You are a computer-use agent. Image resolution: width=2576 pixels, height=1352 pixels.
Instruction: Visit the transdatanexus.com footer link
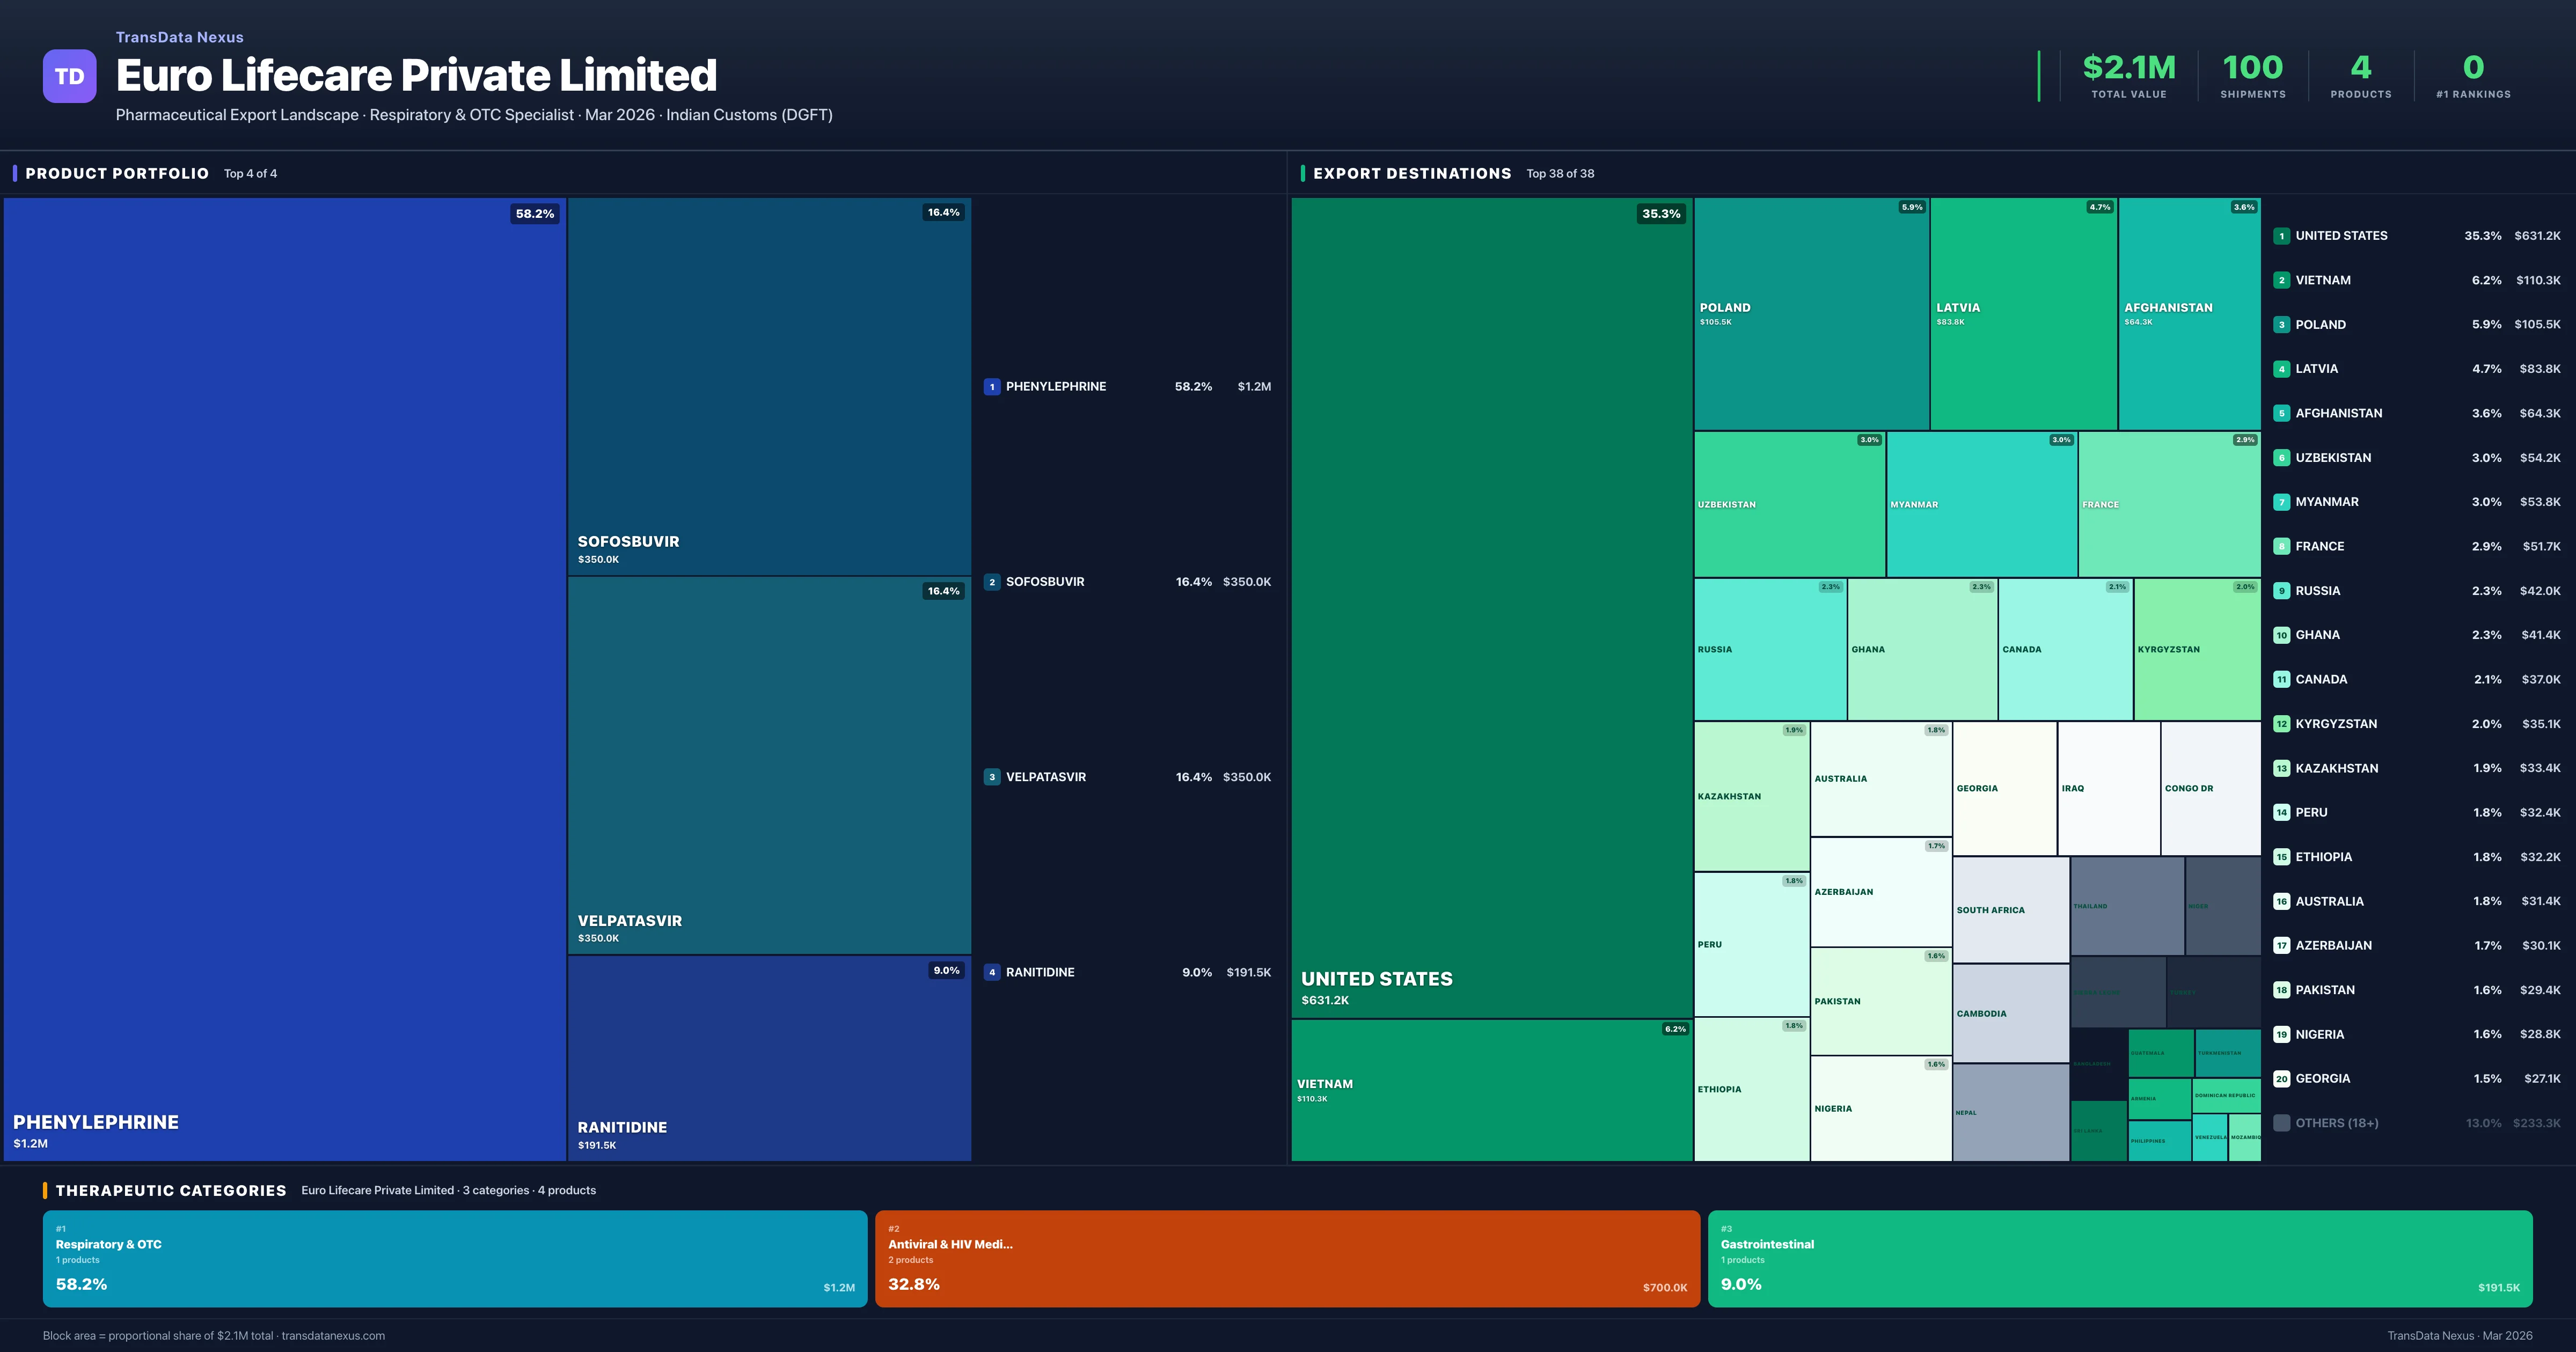[333, 1335]
